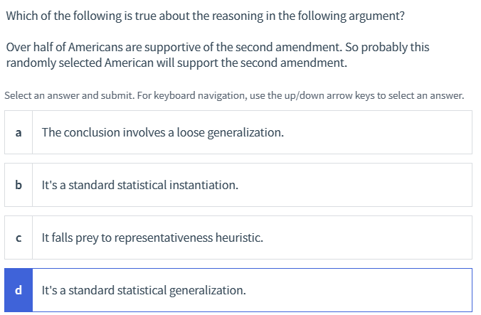Click the word 'instantiation' in option b
481x315 pixels.
tap(207, 185)
